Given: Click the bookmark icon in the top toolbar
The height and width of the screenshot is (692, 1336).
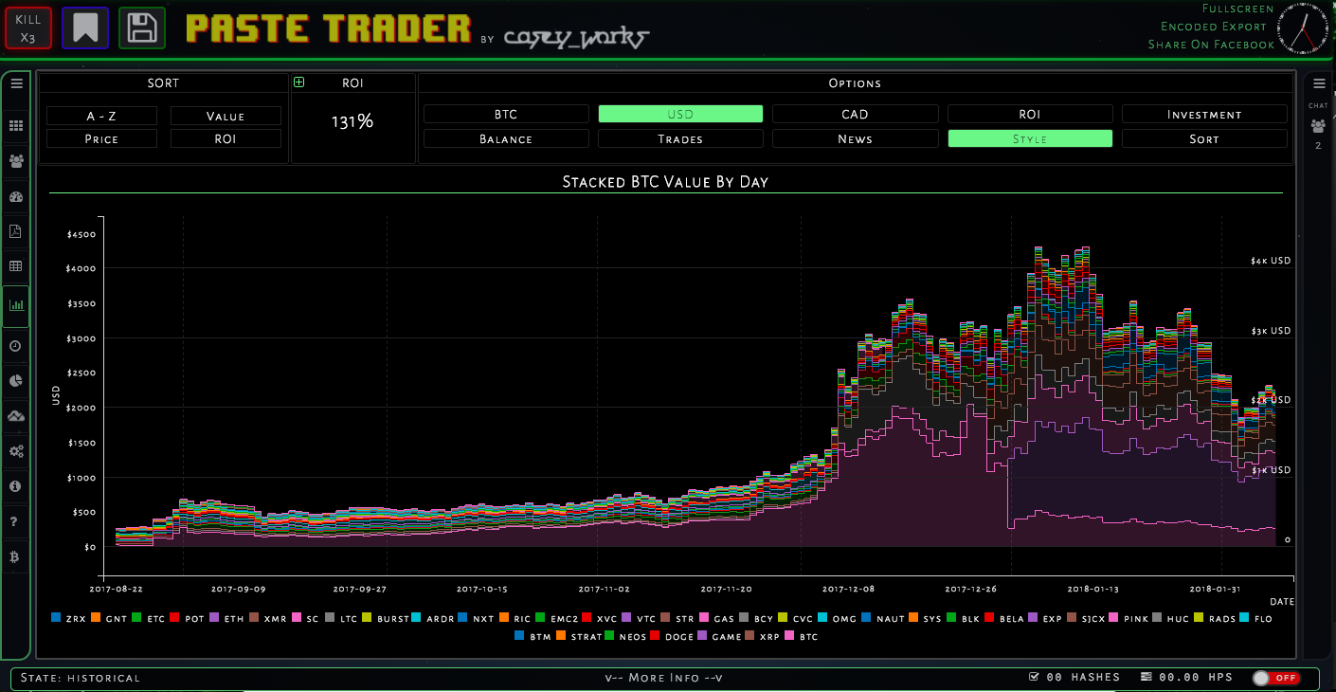Looking at the screenshot, I should click(86, 27).
